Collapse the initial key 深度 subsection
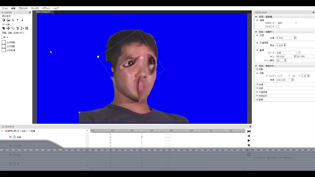Viewport: 315px width, 177px height. (257, 35)
